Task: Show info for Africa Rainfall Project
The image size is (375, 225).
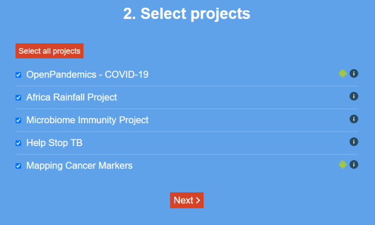Action: [x=354, y=96]
